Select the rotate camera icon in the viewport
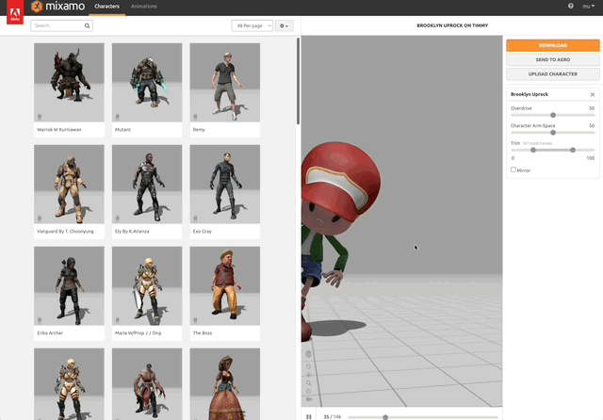 pos(308,366)
